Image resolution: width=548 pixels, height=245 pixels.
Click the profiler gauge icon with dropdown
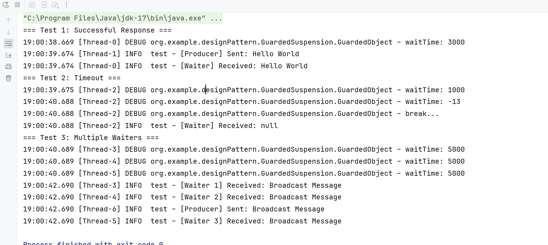[x=55, y=5]
